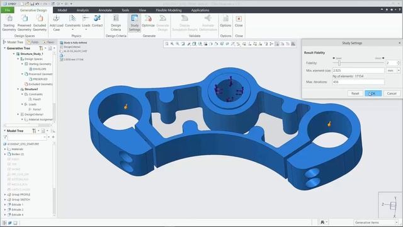Viewport: 403px width, 227px height.
Task: Click Cancel in Study Settings dialog
Action: [392, 93]
